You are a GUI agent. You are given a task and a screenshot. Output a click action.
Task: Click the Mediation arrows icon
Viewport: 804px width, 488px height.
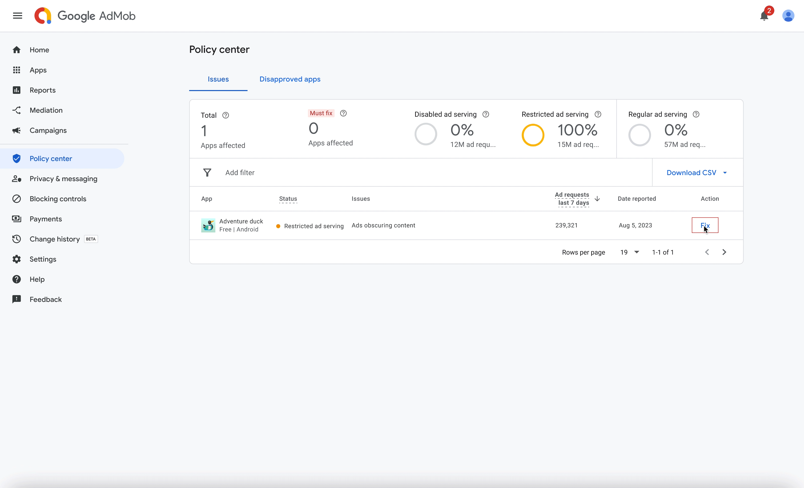coord(17,110)
